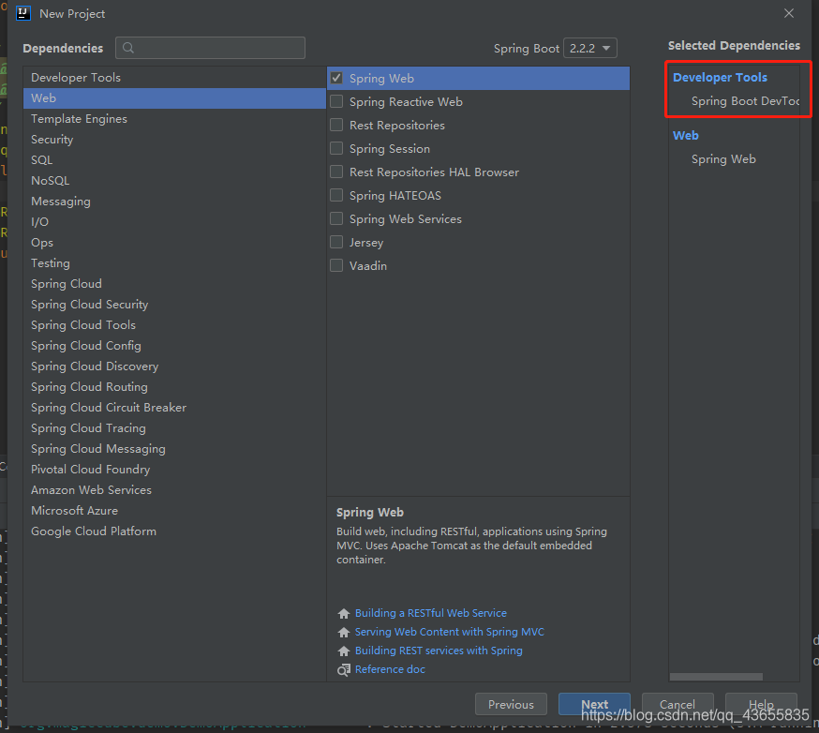819x733 pixels.
Task: Choose the Ops category
Action: click(174, 243)
